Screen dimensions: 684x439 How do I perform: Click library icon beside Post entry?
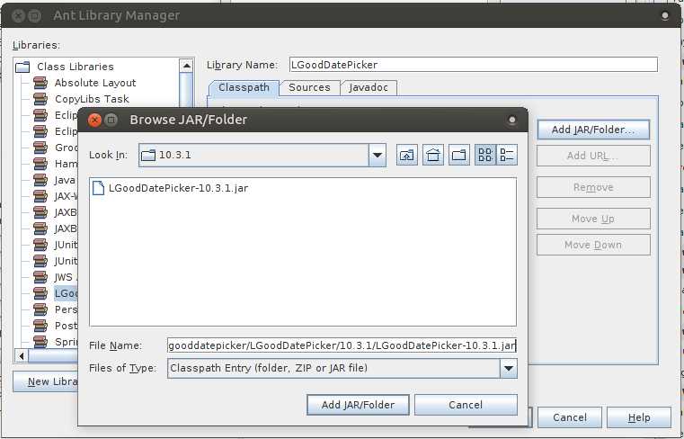click(x=40, y=326)
